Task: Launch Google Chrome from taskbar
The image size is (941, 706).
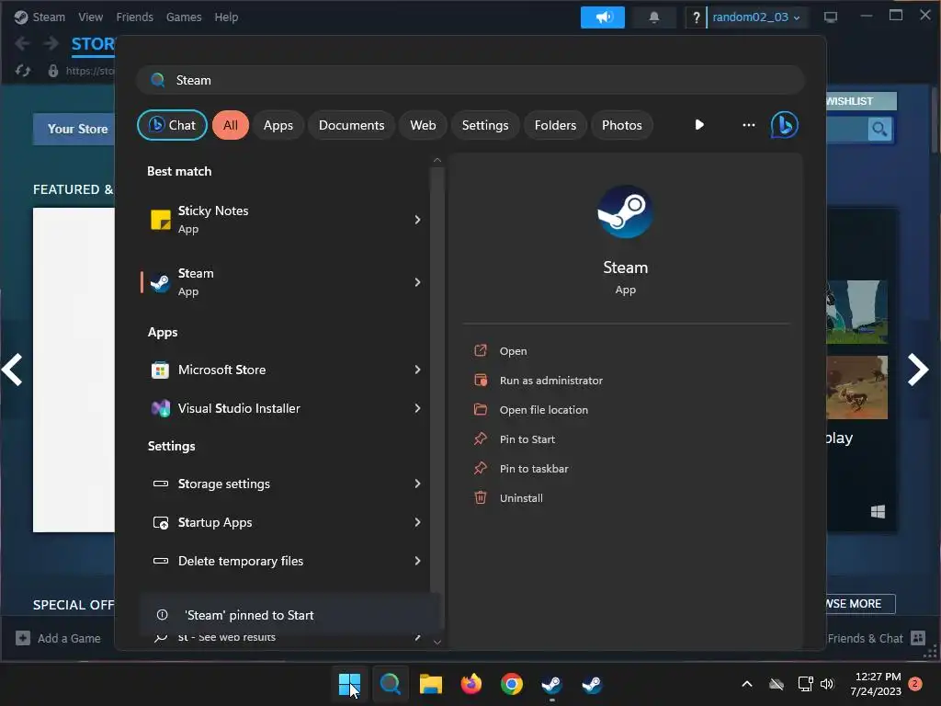Action: point(511,684)
